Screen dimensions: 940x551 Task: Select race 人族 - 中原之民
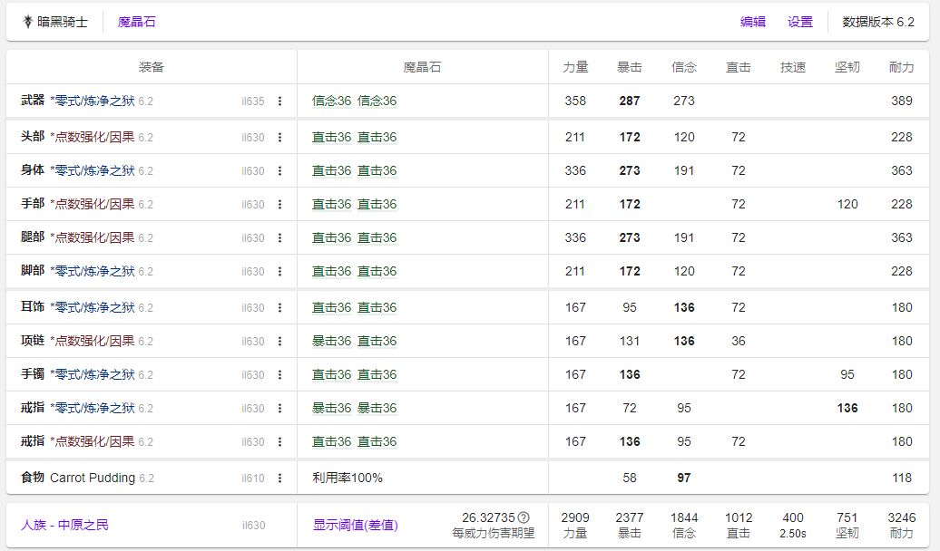click(x=64, y=525)
